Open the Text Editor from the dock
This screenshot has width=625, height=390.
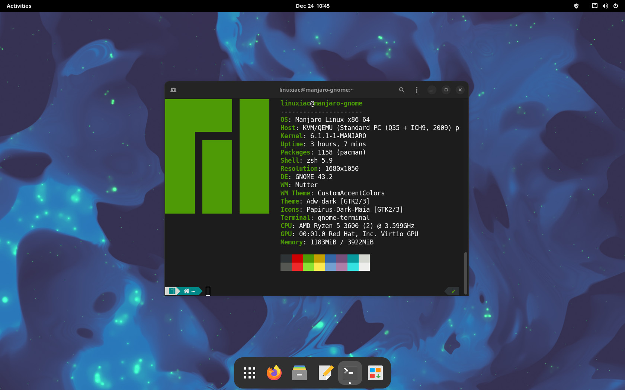326,373
